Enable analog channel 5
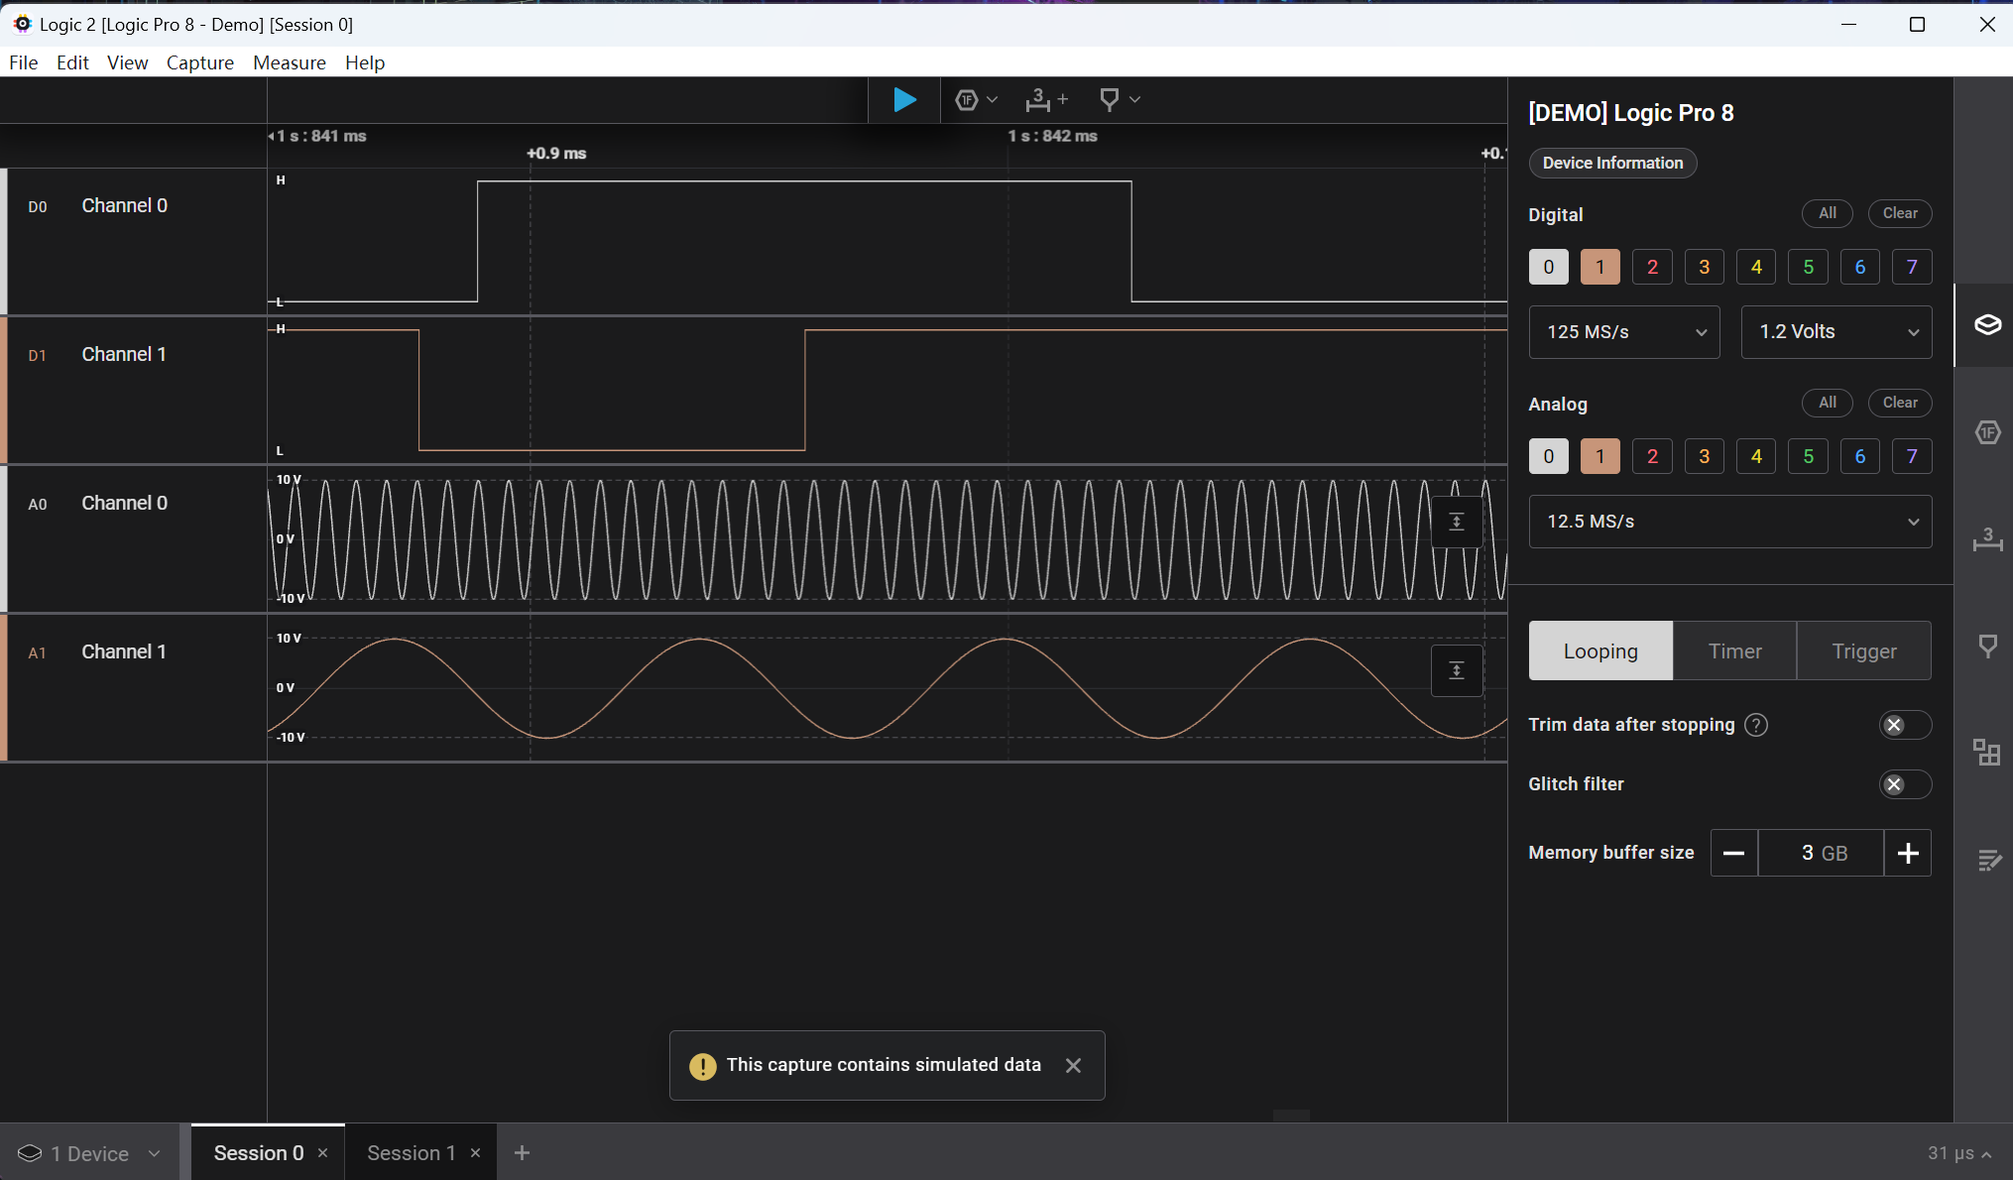Screen dimensions: 2013x1180 tap(1808, 456)
